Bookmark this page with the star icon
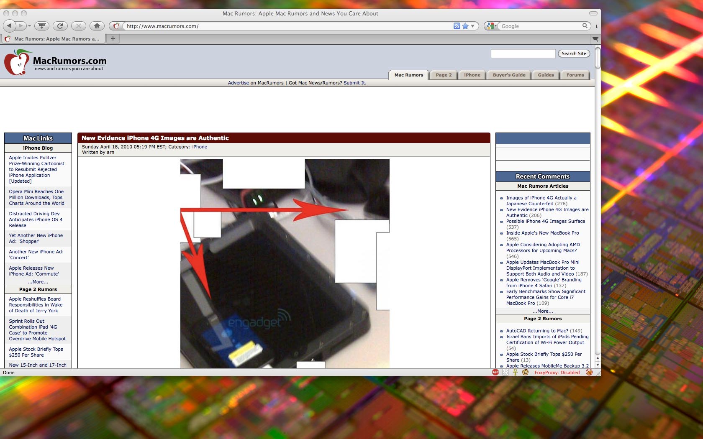Viewport: 703px width, 439px height. click(x=465, y=26)
